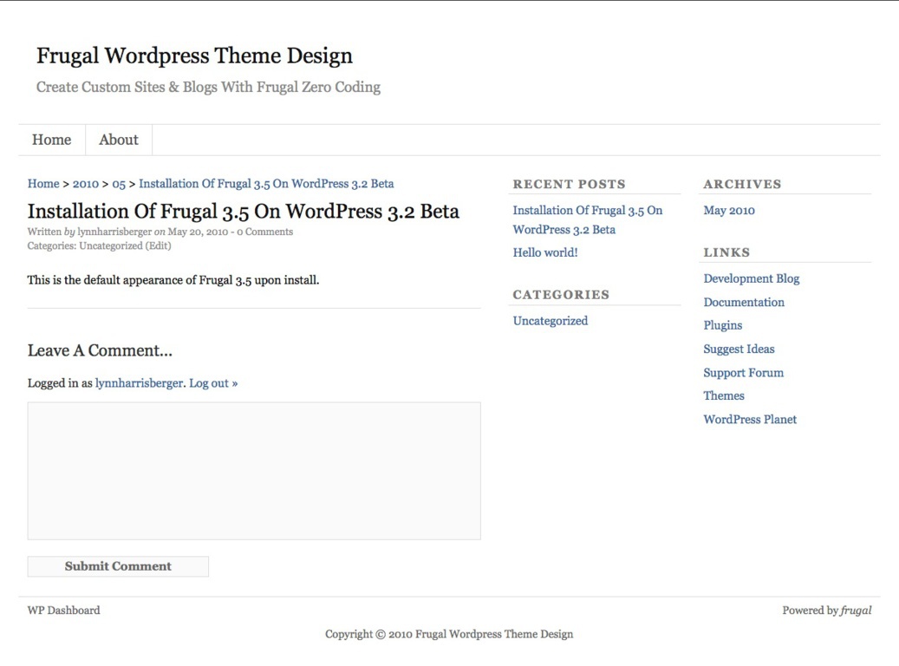
Task: Click the Archives sidebar heading
Action: 742,184
